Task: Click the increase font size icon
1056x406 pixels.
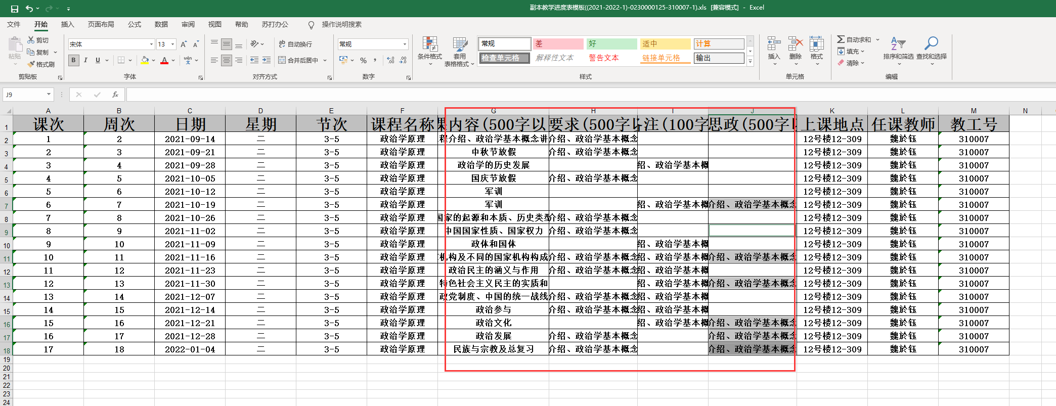Action: click(184, 44)
